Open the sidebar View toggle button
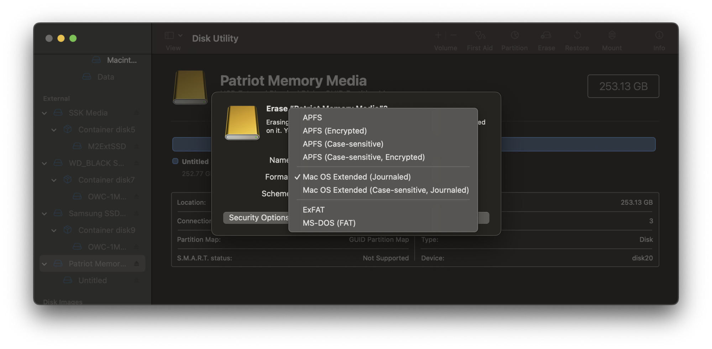 pyautogui.click(x=169, y=36)
